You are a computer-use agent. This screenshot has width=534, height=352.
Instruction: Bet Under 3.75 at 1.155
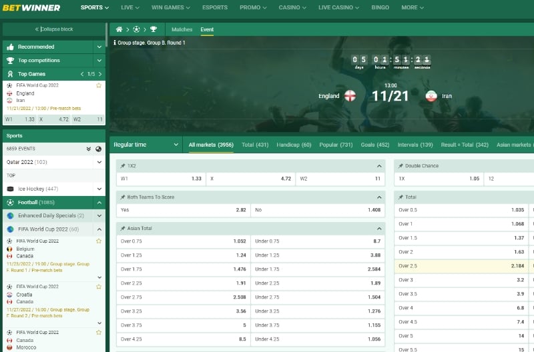coord(318,325)
